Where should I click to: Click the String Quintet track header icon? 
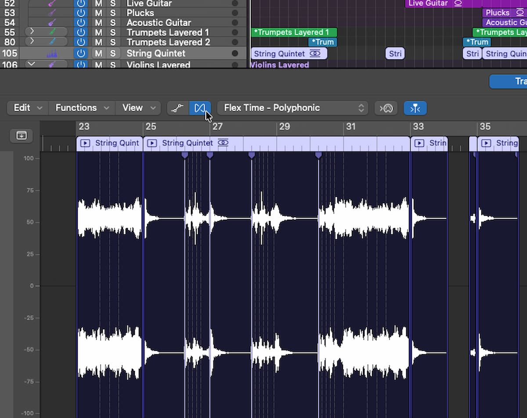tap(52, 54)
